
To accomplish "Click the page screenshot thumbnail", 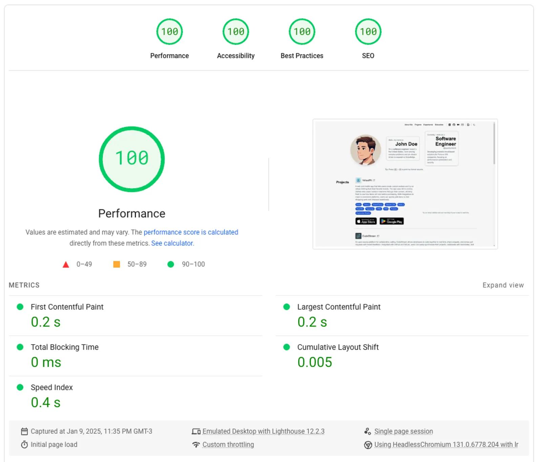I will [x=405, y=184].
